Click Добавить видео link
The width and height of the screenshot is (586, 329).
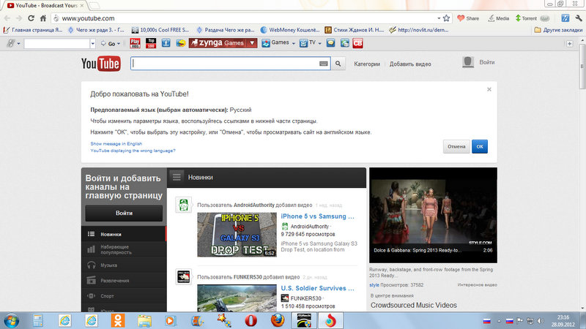point(410,64)
